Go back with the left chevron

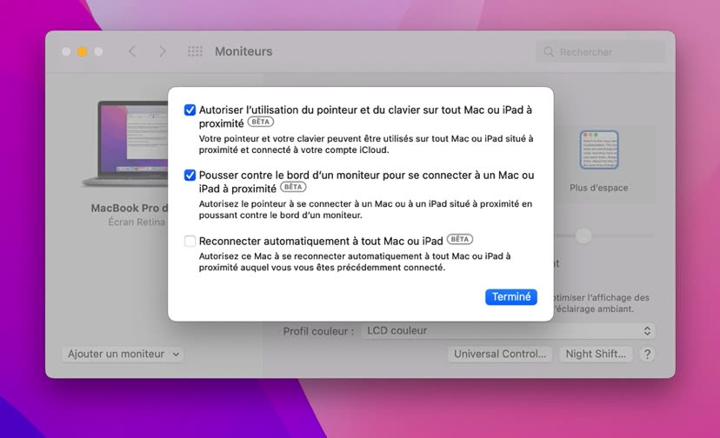pyautogui.click(x=133, y=51)
